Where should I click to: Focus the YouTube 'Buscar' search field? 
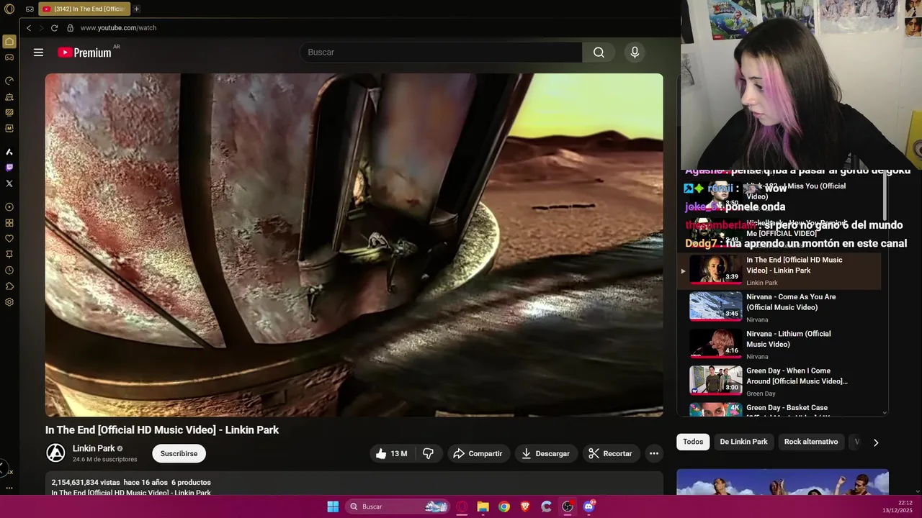tap(441, 53)
